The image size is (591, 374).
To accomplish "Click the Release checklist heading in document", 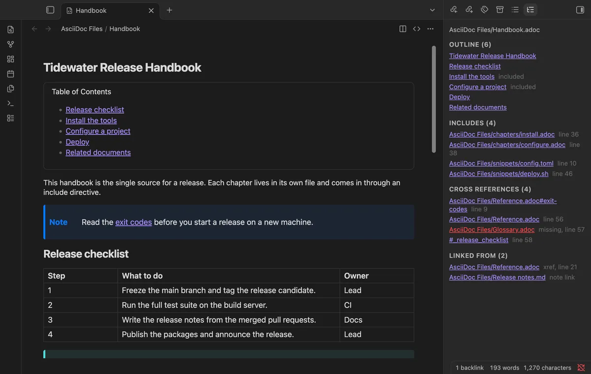I will 86,254.
